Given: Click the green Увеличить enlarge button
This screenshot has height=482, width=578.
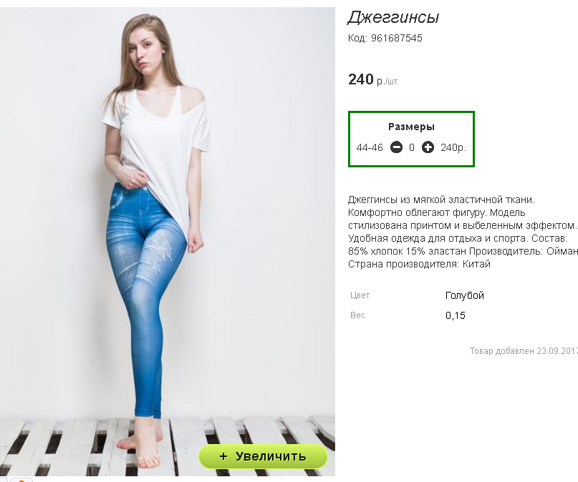Looking at the screenshot, I should pyautogui.click(x=263, y=456).
